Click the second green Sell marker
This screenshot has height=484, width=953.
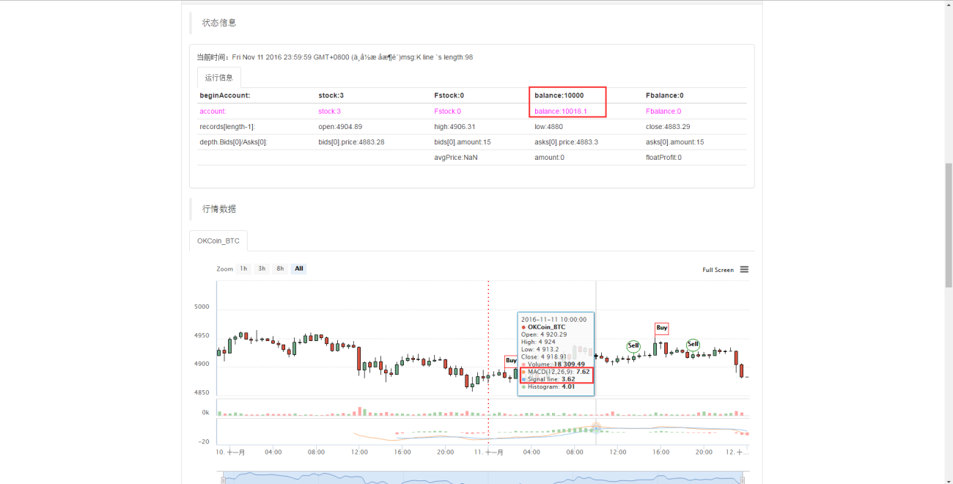pos(693,345)
